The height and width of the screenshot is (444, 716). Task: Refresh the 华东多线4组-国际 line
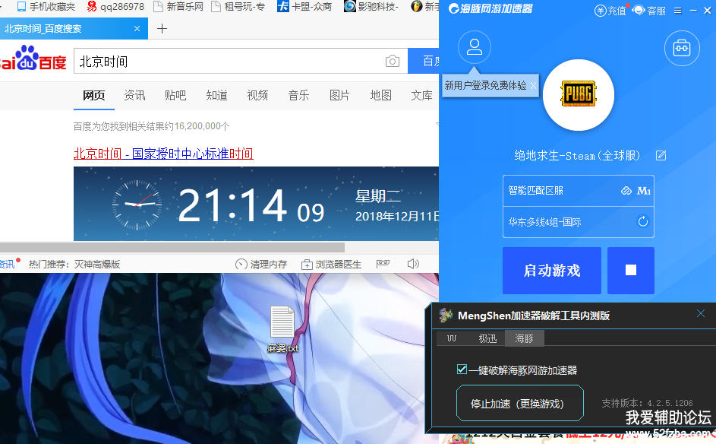(643, 222)
